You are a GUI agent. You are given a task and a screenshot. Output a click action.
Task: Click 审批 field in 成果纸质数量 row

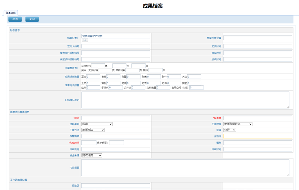click(x=113, y=77)
